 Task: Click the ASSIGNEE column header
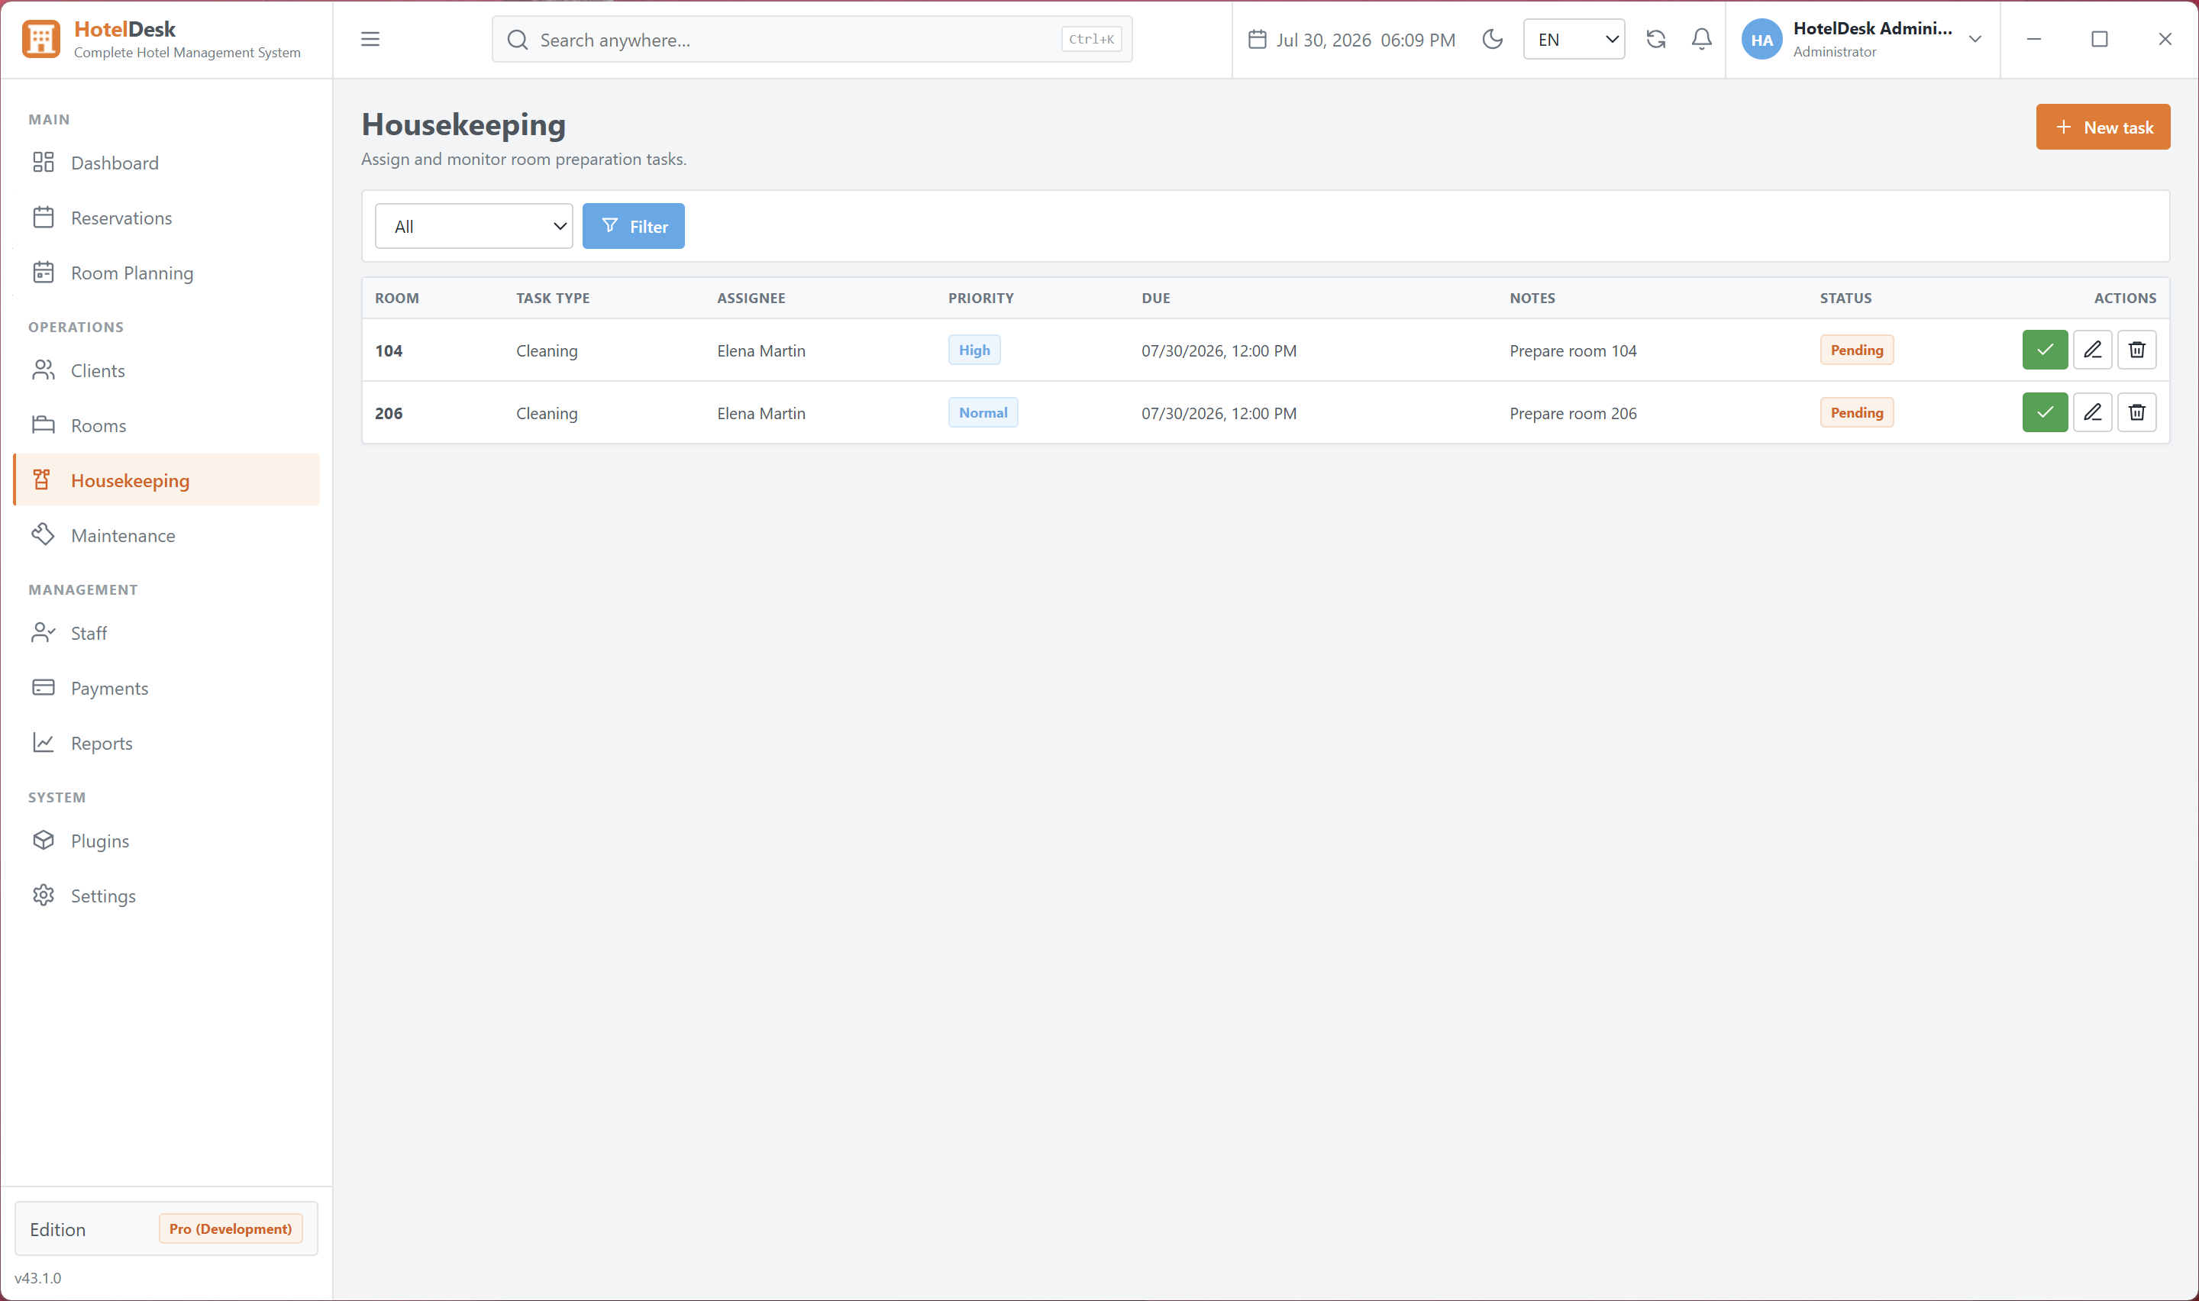click(751, 298)
